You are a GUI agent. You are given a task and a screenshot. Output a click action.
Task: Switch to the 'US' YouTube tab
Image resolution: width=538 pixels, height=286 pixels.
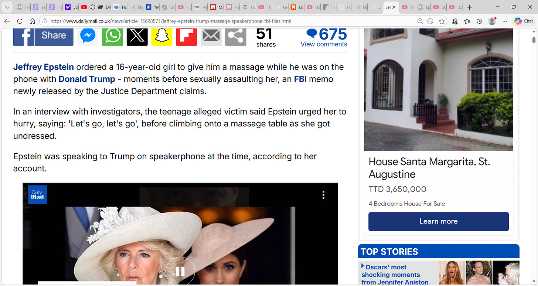[x=313, y=7]
